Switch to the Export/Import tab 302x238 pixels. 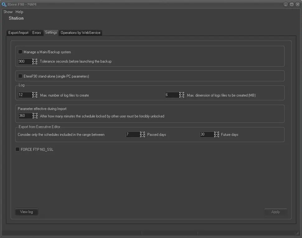[x=18, y=33]
